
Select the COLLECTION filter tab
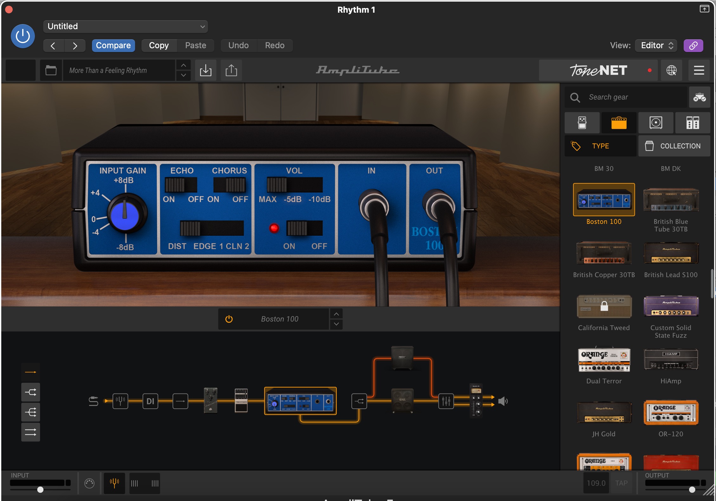click(674, 146)
